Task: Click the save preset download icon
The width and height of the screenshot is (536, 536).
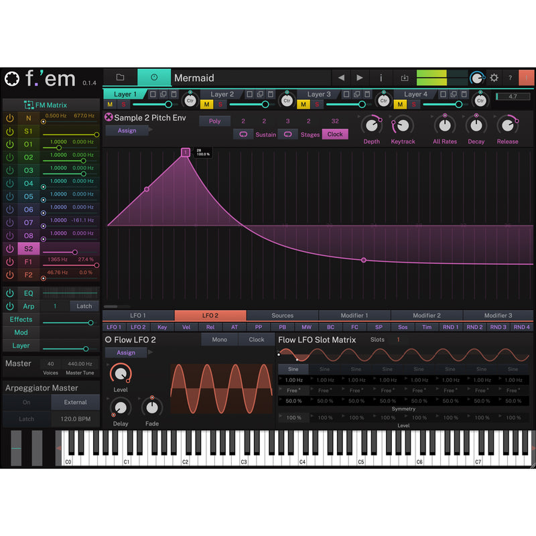Action: click(x=405, y=78)
